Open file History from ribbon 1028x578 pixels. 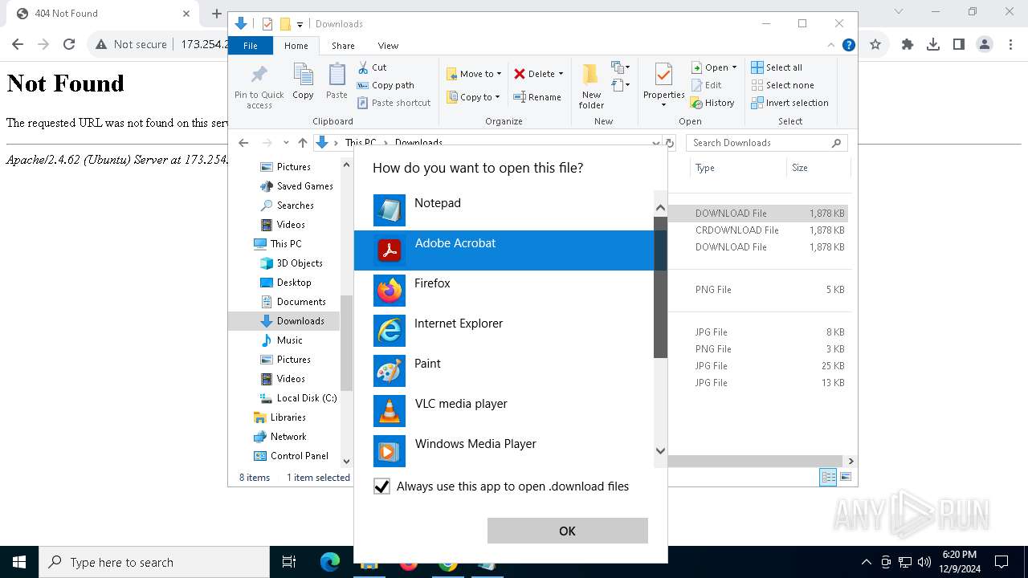(712, 103)
